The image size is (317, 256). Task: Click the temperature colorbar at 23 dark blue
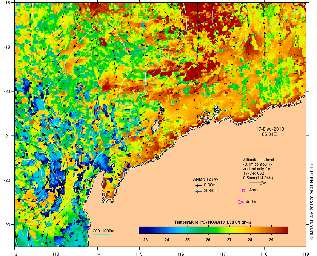click(x=145, y=230)
